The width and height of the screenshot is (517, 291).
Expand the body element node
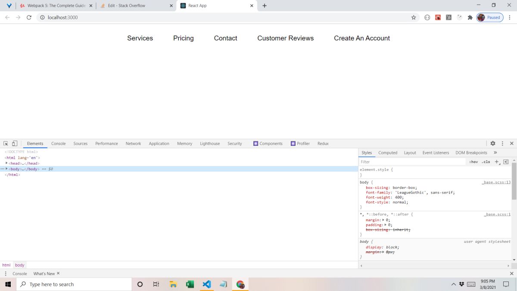(x=6, y=169)
